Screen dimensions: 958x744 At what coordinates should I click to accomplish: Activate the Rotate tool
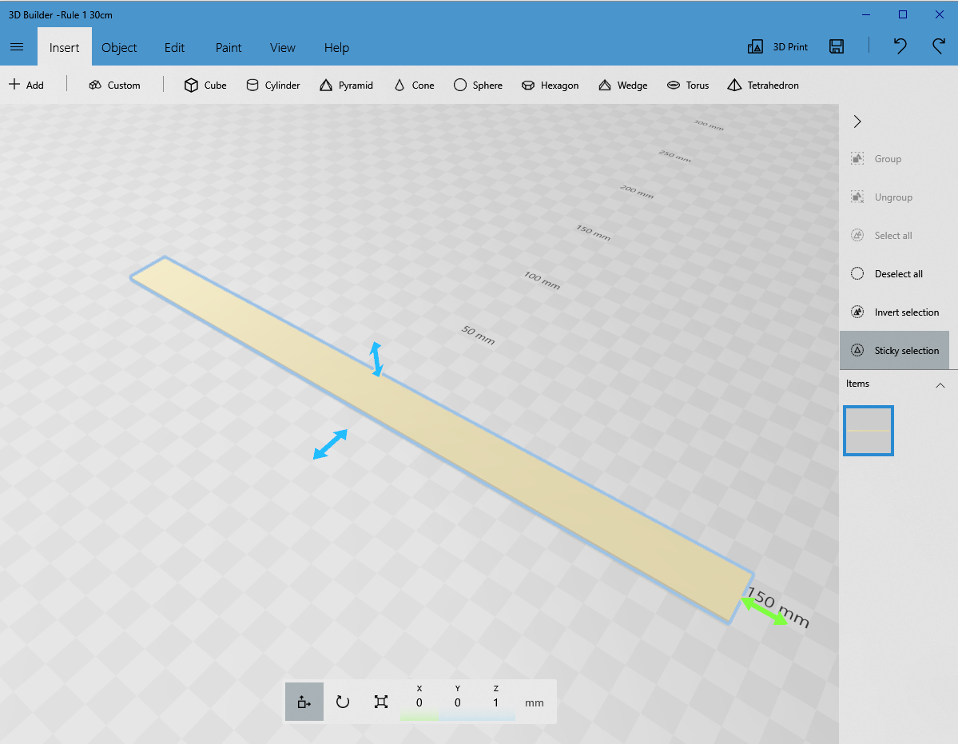click(x=343, y=702)
